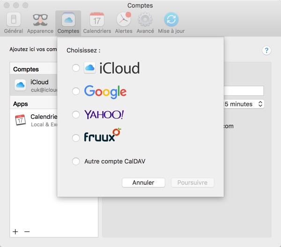Click the Choisissez : label
Viewport: 281px width, 247px height.
tap(83, 51)
